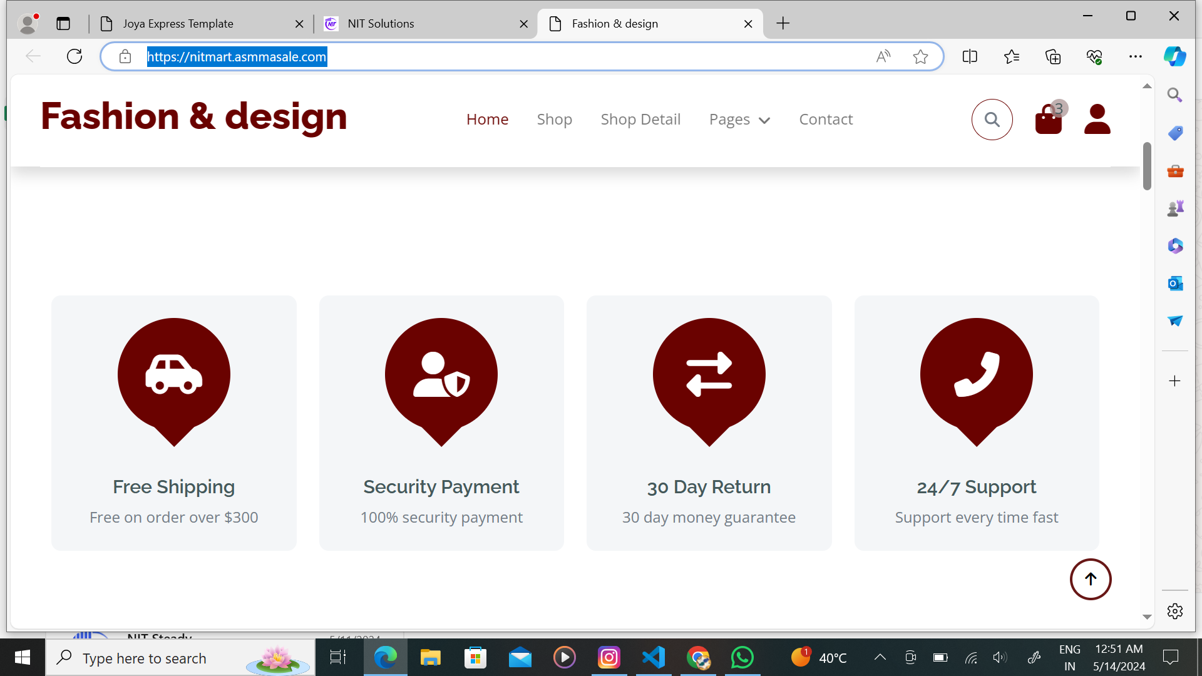This screenshot has width=1202, height=676.
Task: Click the website search magnifier icon
Action: click(x=992, y=120)
